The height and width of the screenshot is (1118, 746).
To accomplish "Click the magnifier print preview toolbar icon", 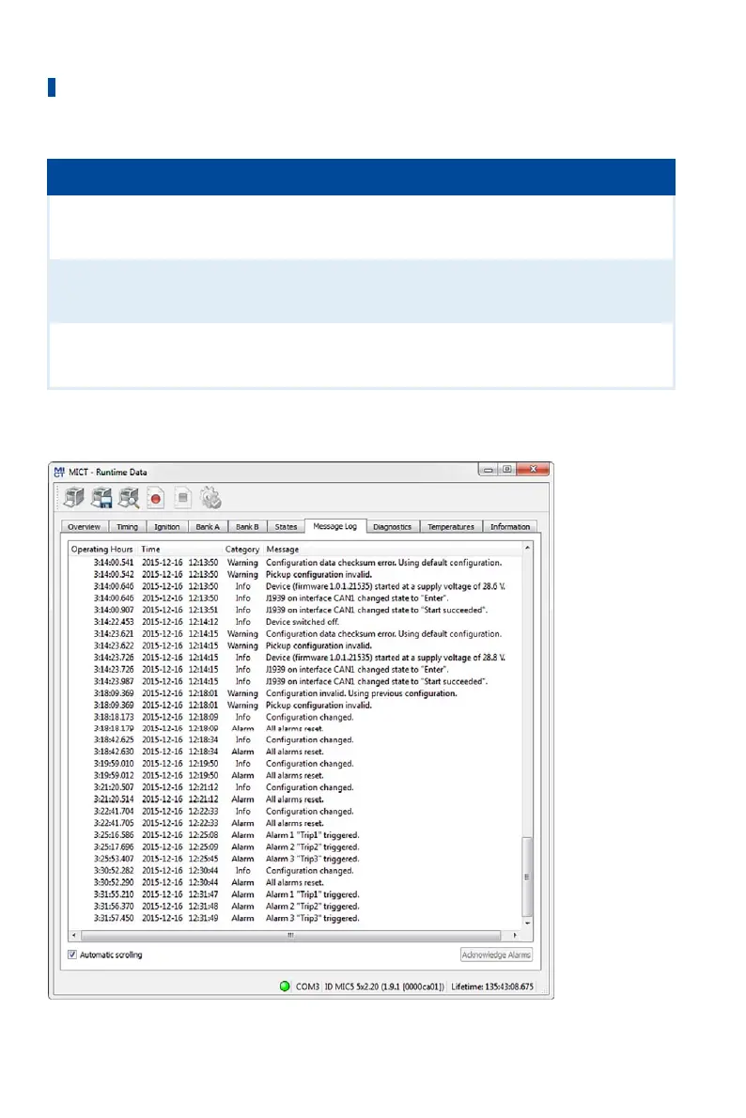I will pyautogui.click(x=129, y=497).
